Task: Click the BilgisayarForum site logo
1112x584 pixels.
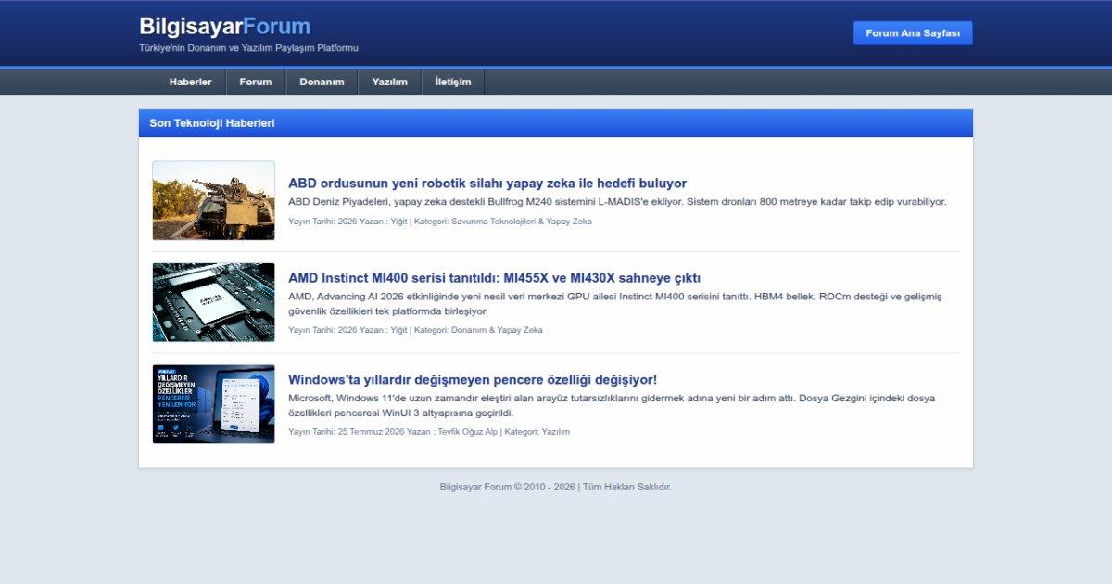Action: tap(224, 26)
